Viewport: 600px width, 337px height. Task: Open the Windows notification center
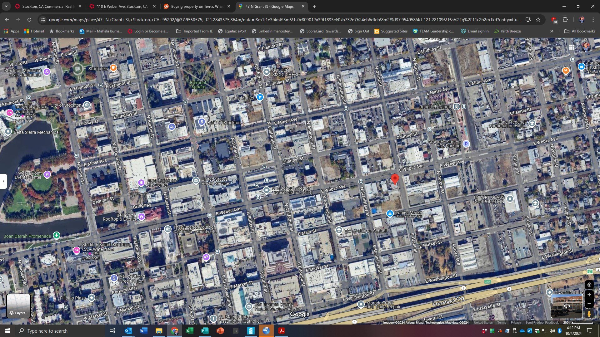[590, 331]
